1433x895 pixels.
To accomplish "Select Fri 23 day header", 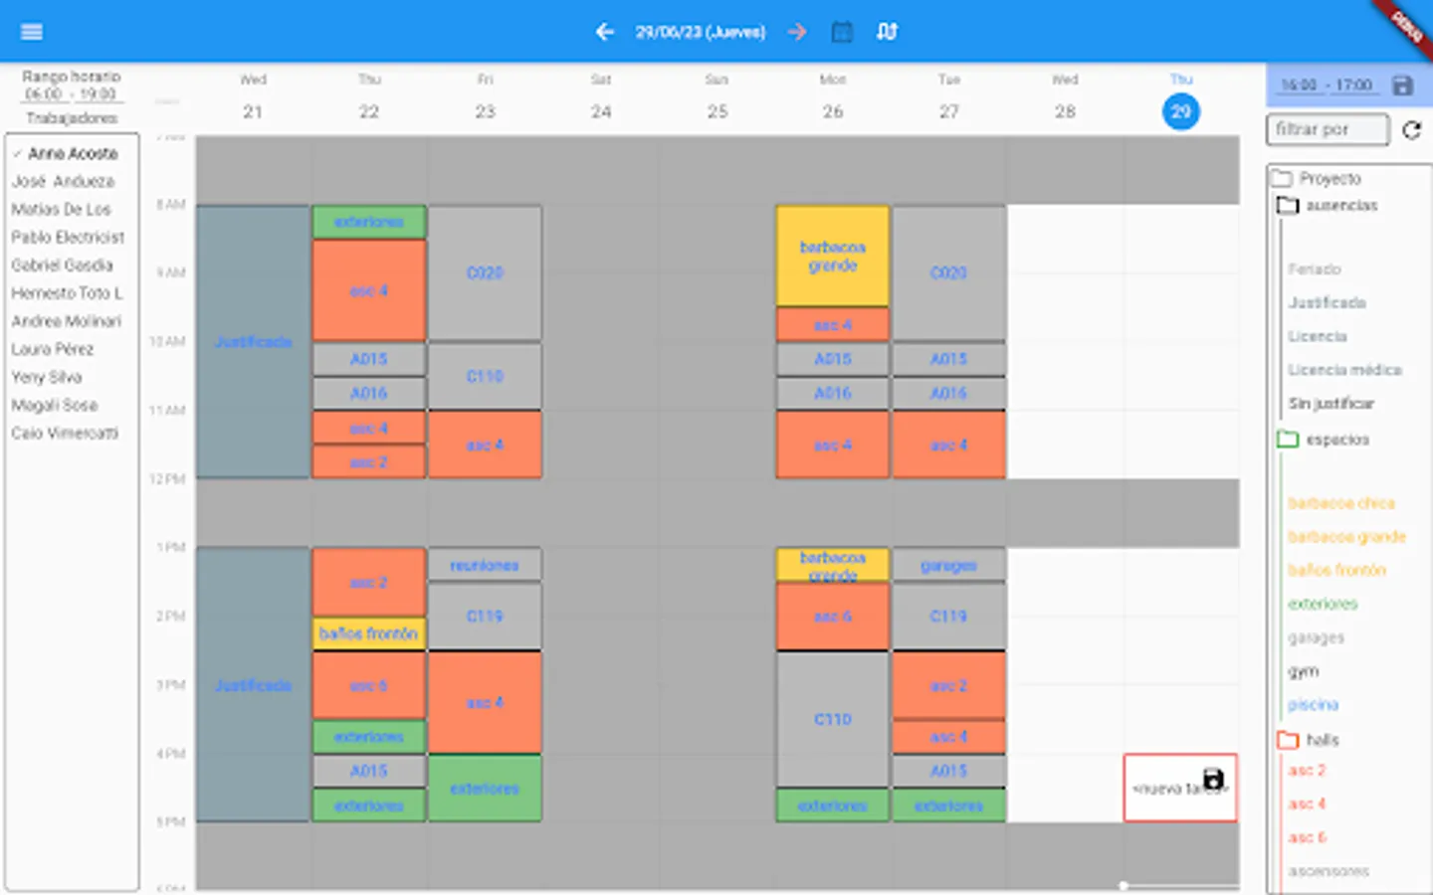I will pyautogui.click(x=485, y=96).
